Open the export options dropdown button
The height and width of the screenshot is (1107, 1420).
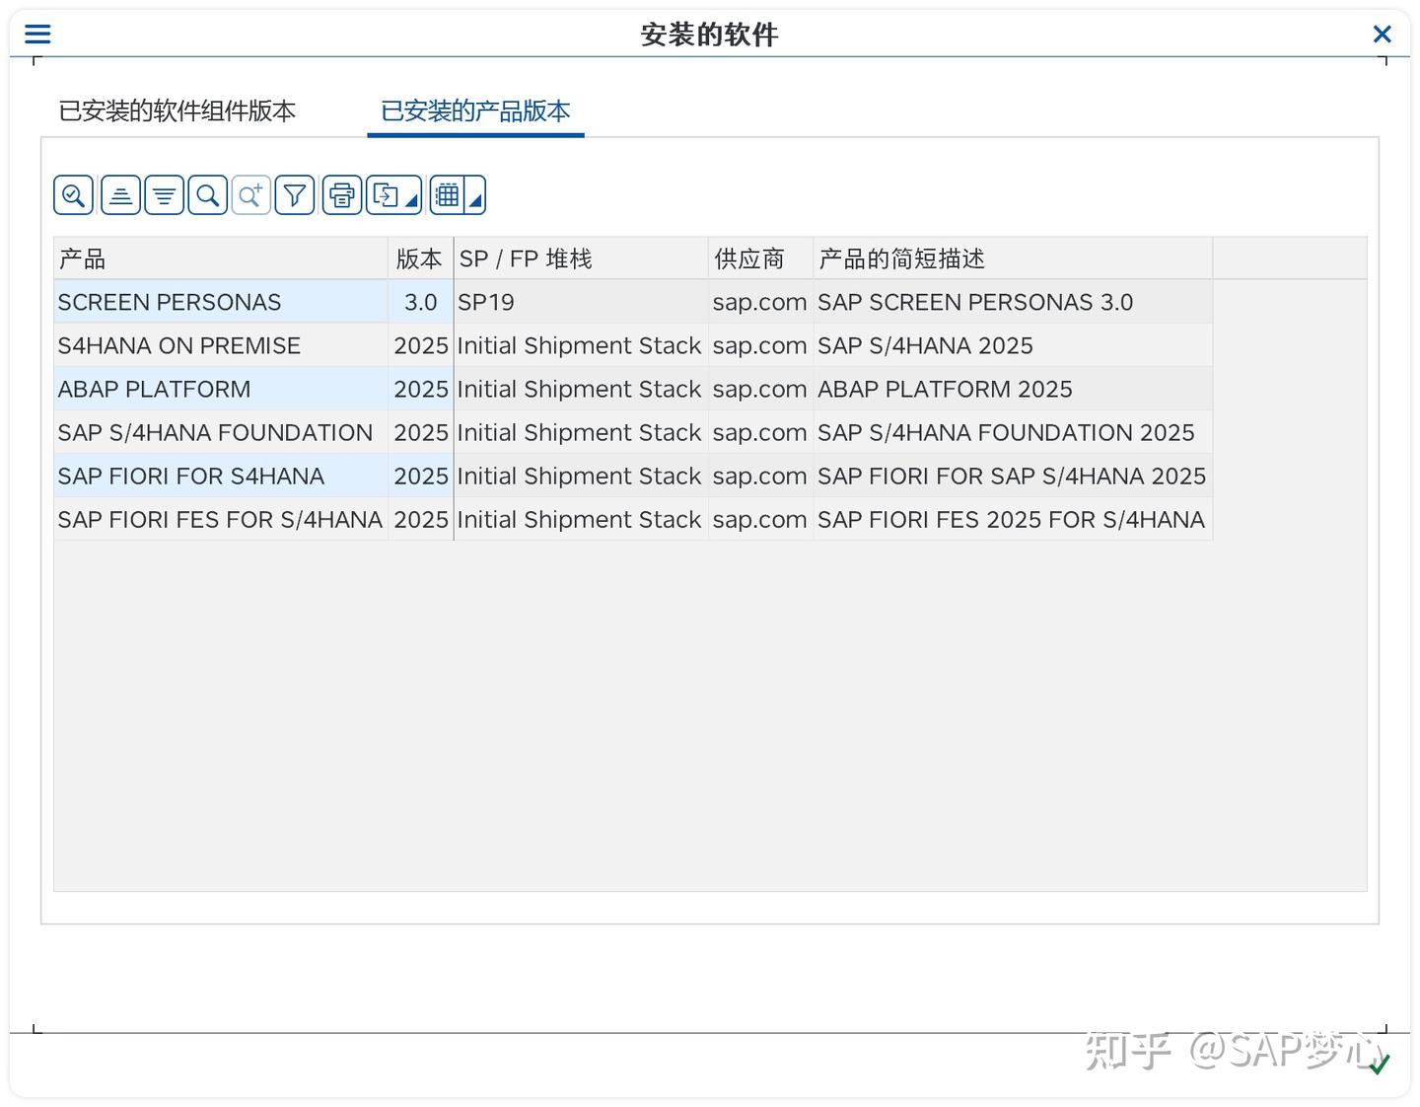pos(393,195)
